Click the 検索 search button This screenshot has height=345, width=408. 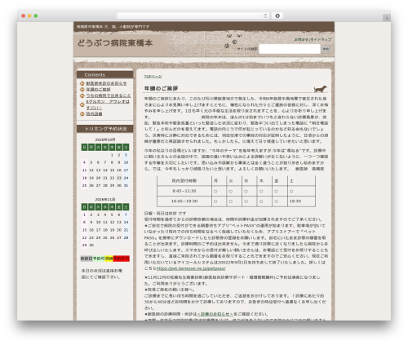pyautogui.click(x=326, y=49)
